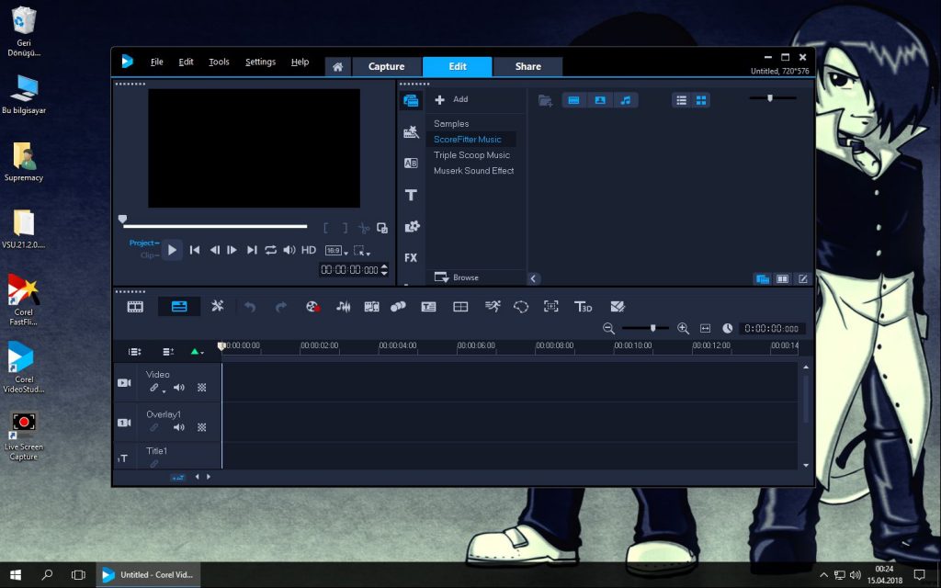Image resolution: width=941 pixels, height=588 pixels.
Task: Switch timeline to Storyboard view
Action: tap(135, 307)
